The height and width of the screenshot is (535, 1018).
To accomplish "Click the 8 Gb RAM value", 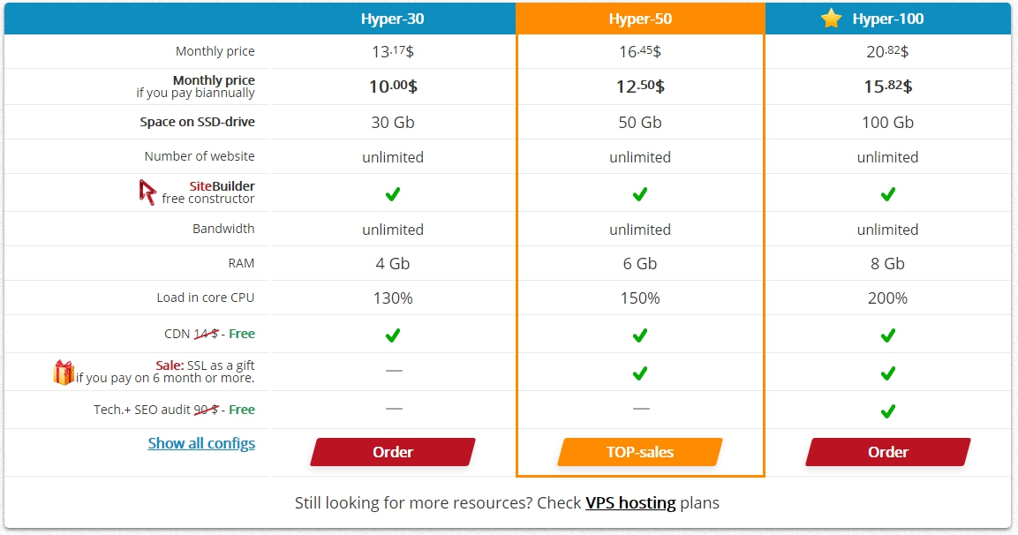I will pyautogui.click(x=887, y=264).
